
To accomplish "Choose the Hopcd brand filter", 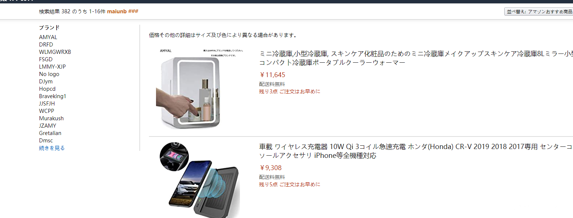I will point(47,89).
